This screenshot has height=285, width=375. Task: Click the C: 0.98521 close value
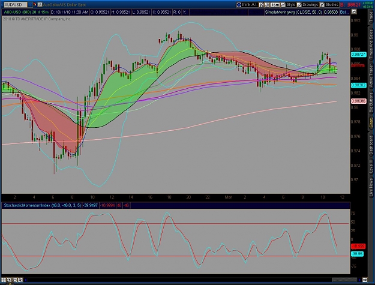tap(161, 12)
